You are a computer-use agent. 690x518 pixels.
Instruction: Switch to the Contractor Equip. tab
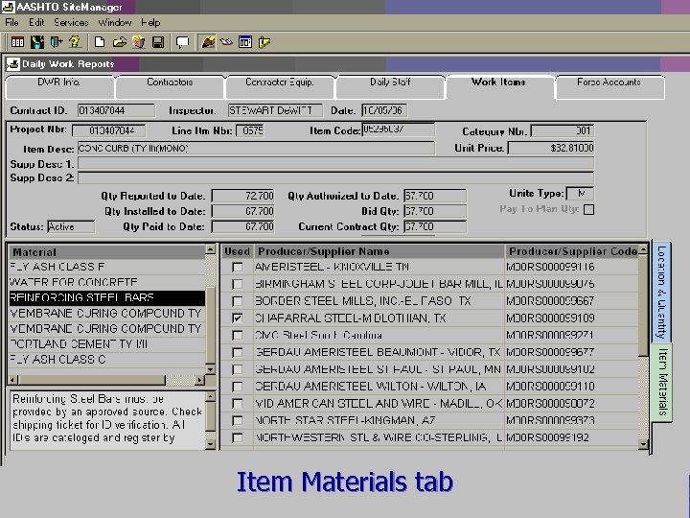click(280, 87)
